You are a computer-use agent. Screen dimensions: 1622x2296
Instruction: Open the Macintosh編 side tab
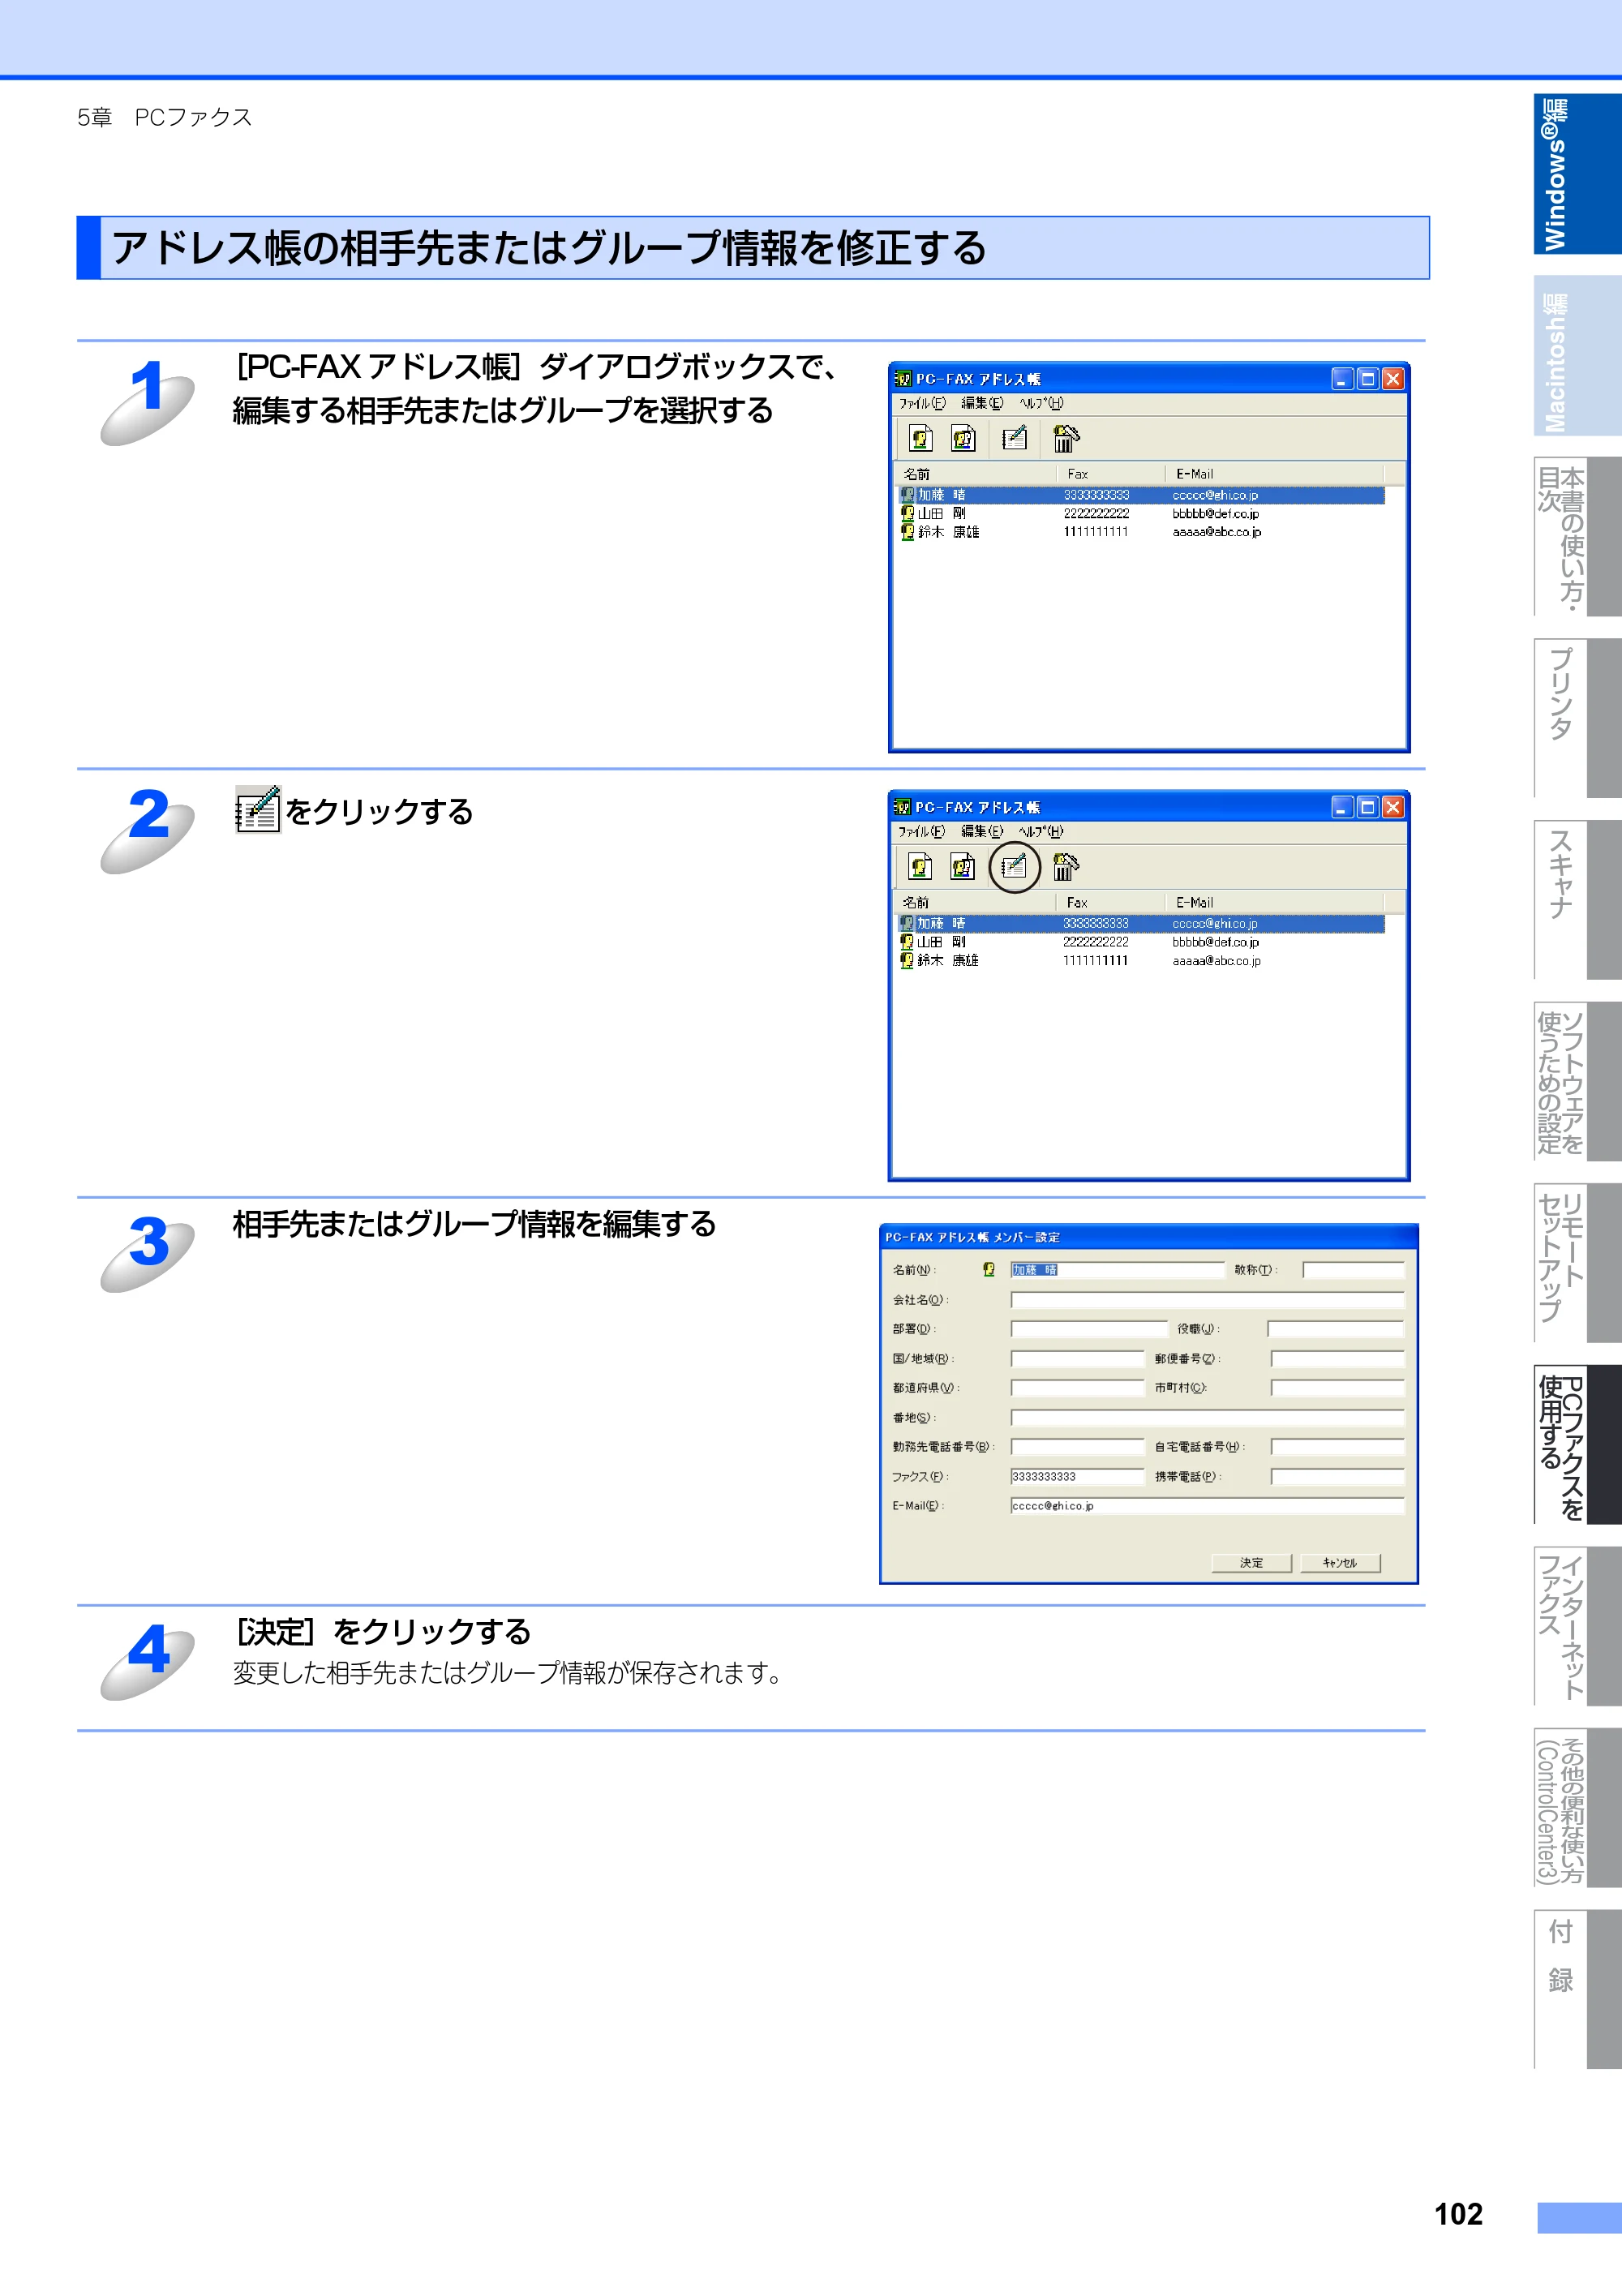[1577, 356]
